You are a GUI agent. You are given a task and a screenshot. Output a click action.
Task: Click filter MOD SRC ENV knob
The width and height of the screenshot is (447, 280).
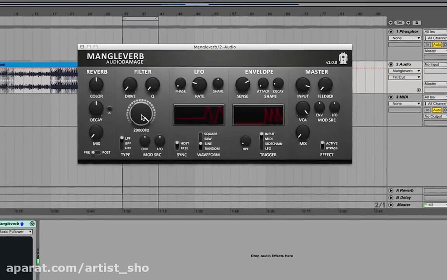click(145, 141)
